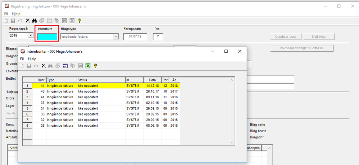Click binoculars search icon in main window toolbar
Viewport: 359px width, 165px height.
35,20
